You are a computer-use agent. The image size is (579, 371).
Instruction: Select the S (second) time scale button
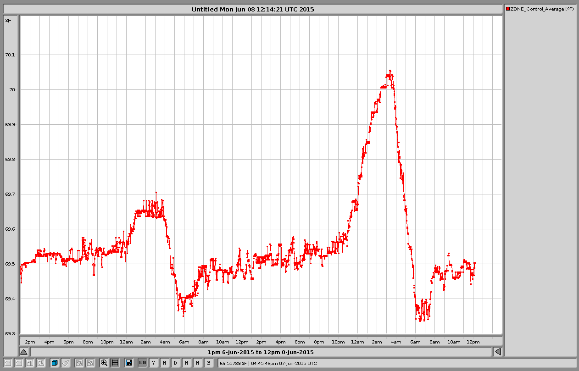tap(208, 363)
